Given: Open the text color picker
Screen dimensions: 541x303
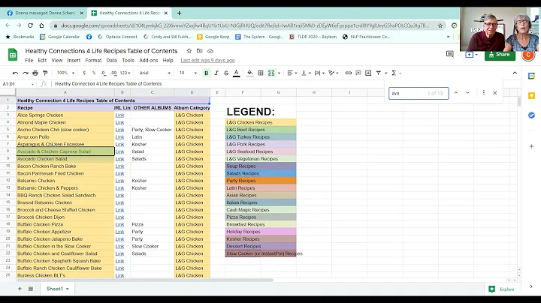Looking at the screenshot, I should click(237, 73).
